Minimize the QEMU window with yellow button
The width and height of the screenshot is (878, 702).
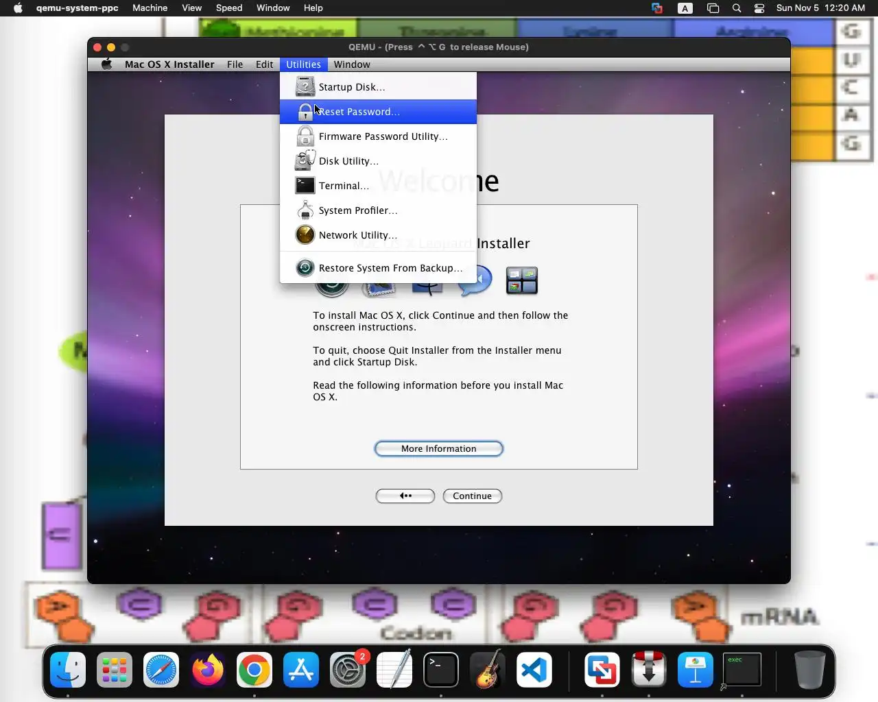111,47
